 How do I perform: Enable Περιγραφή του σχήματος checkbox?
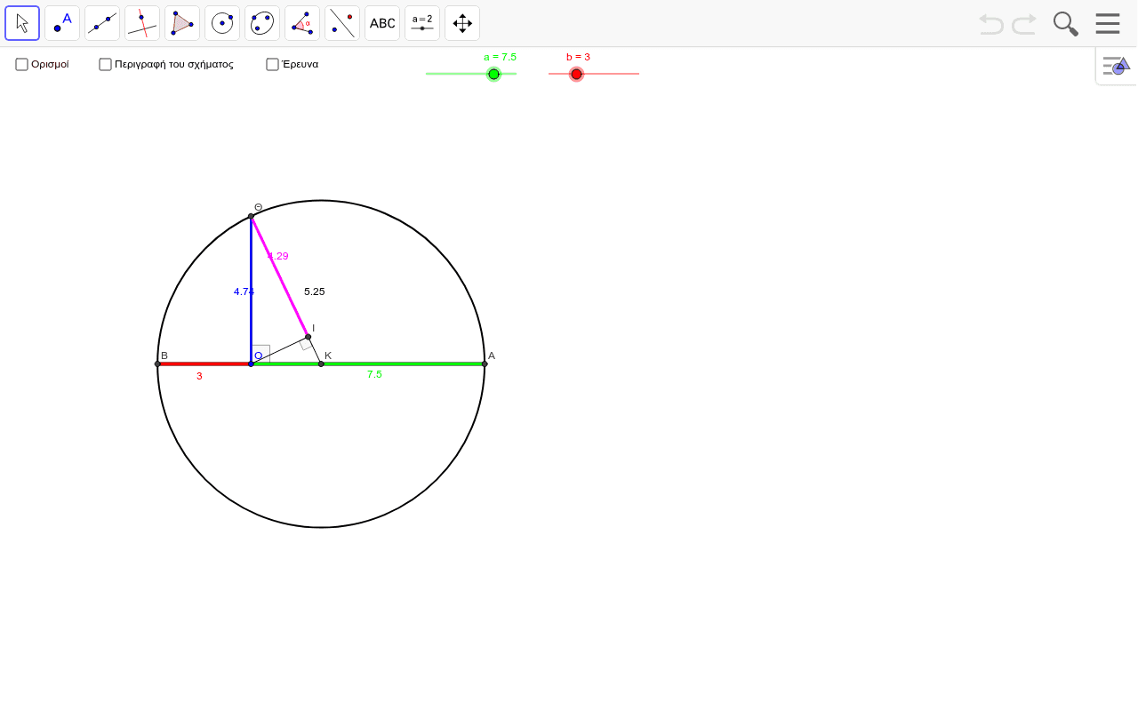105,64
